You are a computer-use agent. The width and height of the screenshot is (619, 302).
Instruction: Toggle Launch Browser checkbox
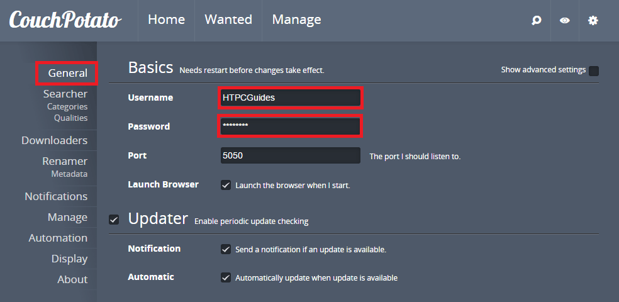[226, 185]
